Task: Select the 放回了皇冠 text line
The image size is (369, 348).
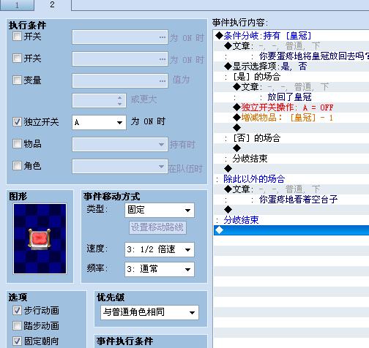Action: pyautogui.click(x=291, y=97)
